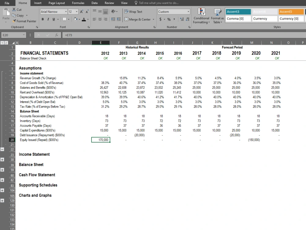
Task: Pick the red font color swatch
Action: 84,19
